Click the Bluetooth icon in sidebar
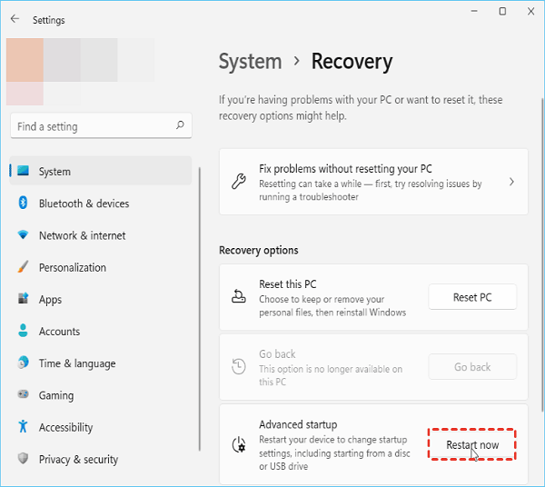Image resolution: width=545 pixels, height=487 pixels. coord(23,203)
